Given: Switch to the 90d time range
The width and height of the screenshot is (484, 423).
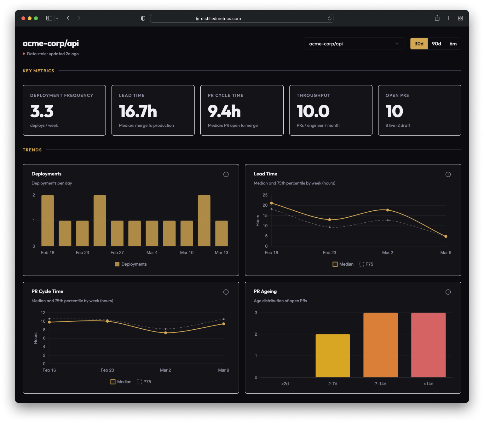Looking at the screenshot, I should point(436,44).
